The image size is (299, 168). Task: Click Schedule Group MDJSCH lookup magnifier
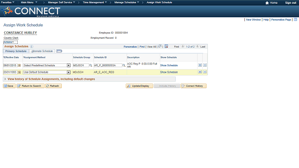[x=91, y=65]
